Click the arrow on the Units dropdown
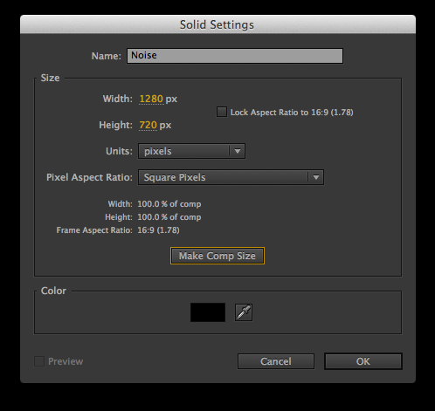Viewport: 435px width, 411px height. (238, 151)
